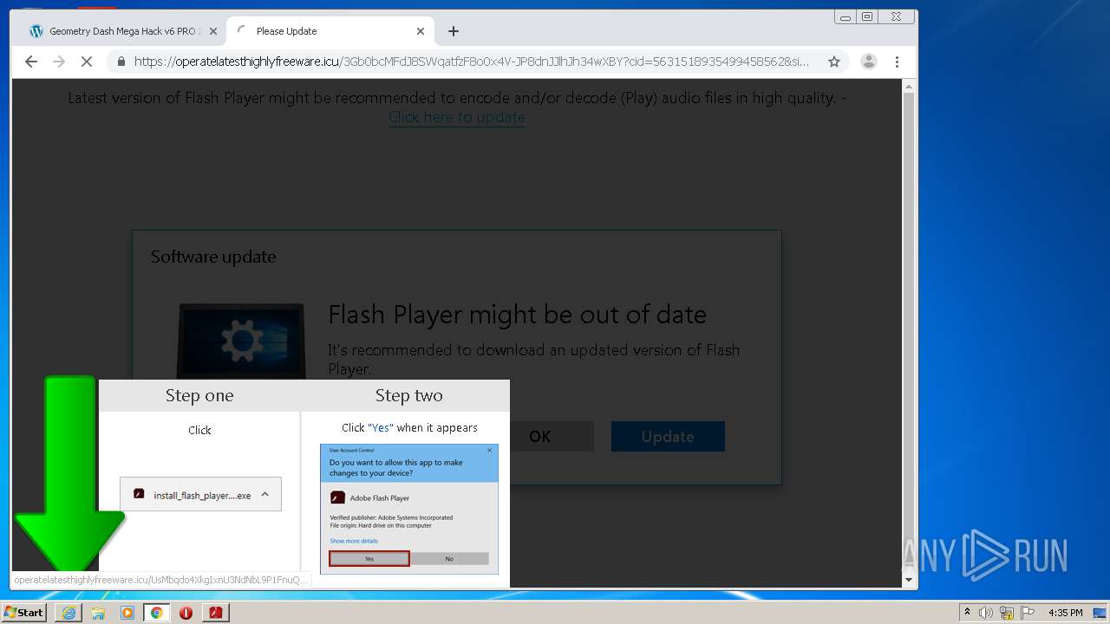Click the 4:35 PM clock
This screenshot has height=624, width=1110.
point(1066,613)
